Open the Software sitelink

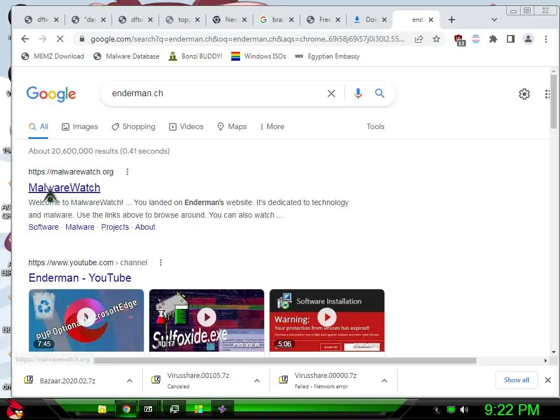pos(44,227)
